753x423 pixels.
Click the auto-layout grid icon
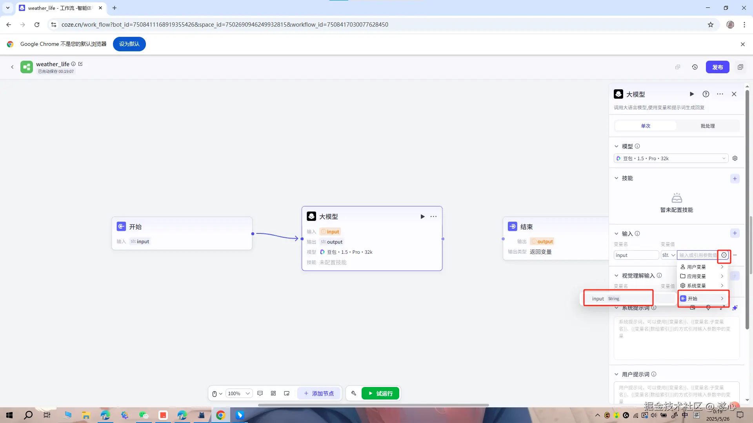(273, 393)
